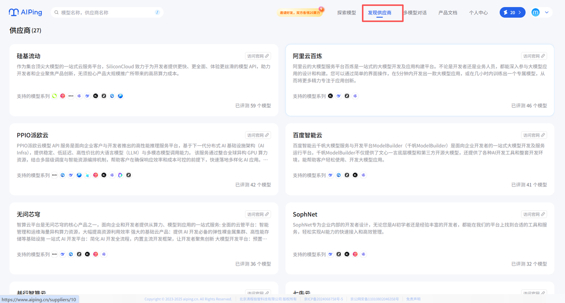
Task: Click the purple ring model icon in PPIO派欧云 card
Action: click(120, 175)
